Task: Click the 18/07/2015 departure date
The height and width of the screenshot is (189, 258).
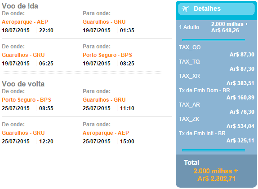Action: (16, 30)
